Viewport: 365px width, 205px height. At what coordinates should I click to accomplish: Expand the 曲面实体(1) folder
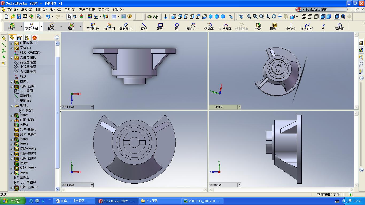pos(11,43)
